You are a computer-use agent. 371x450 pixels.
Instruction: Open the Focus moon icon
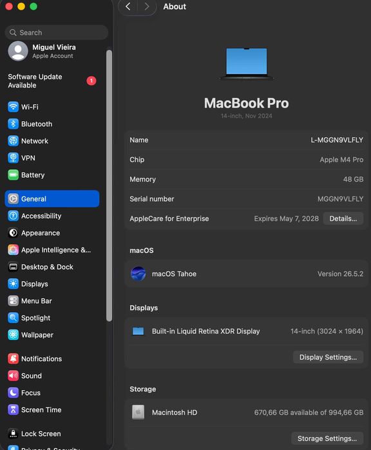click(x=14, y=393)
